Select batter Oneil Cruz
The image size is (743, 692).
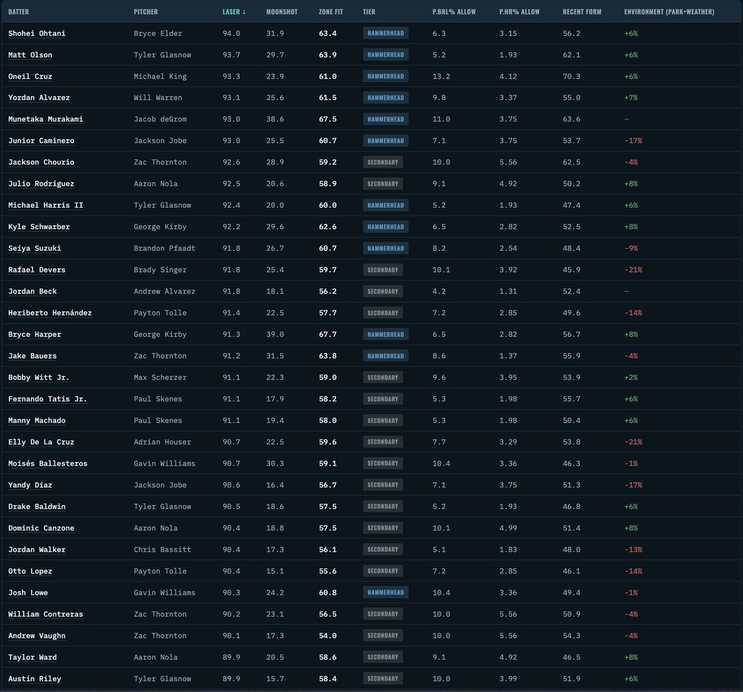pos(30,77)
